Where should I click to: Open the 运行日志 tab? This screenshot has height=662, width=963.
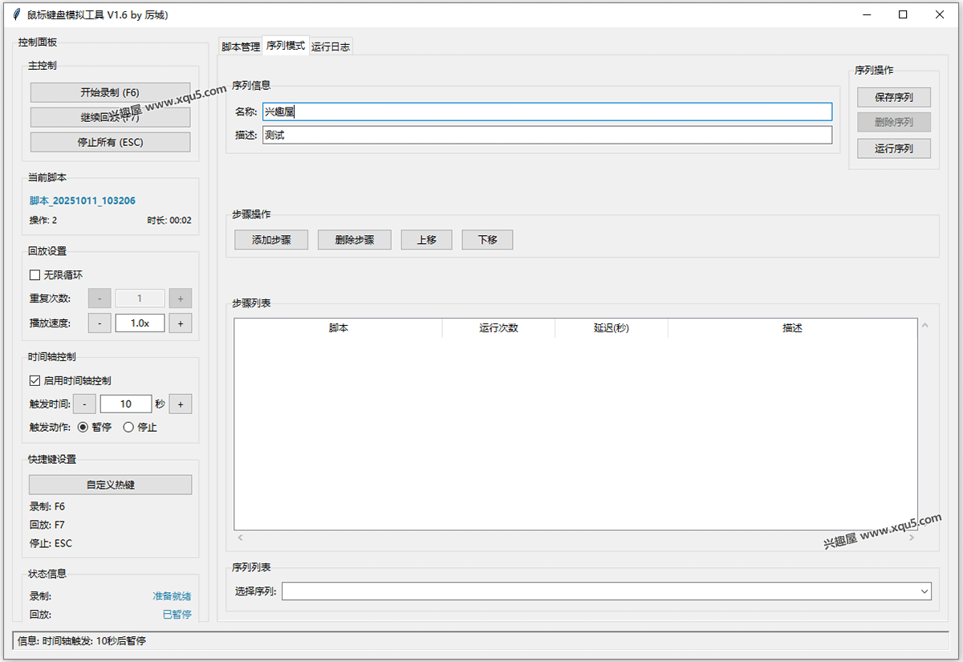click(331, 47)
